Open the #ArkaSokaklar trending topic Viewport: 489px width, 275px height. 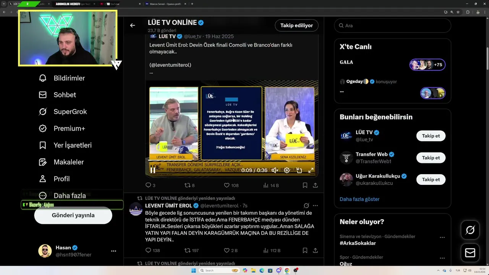(x=358, y=243)
